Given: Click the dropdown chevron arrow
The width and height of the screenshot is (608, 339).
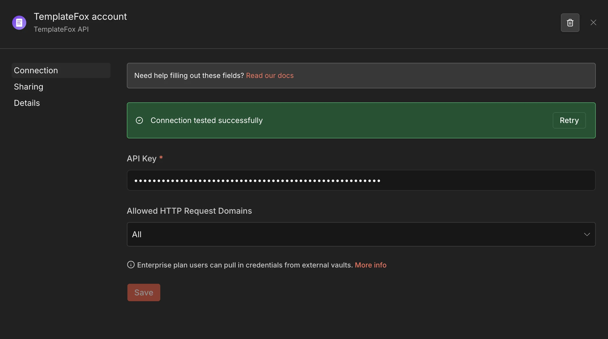Looking at the screenshot, I should 587,234.
